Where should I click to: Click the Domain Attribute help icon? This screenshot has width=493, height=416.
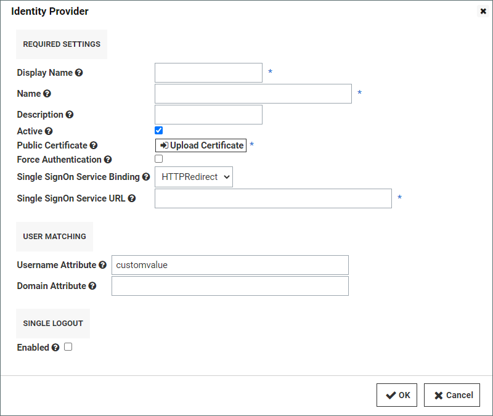[x=92, y=286]
